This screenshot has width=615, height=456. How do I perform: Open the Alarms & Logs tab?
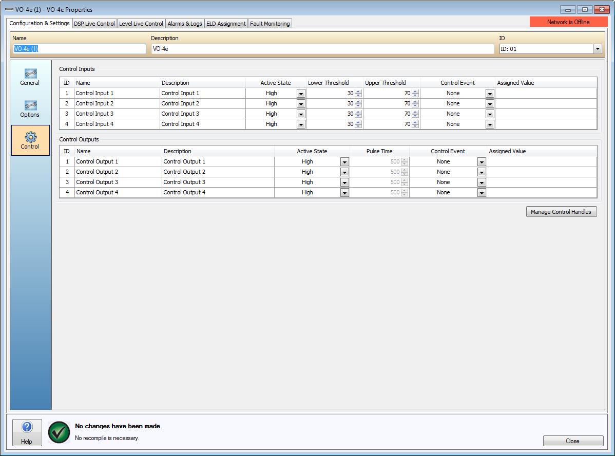coord(185,24)
